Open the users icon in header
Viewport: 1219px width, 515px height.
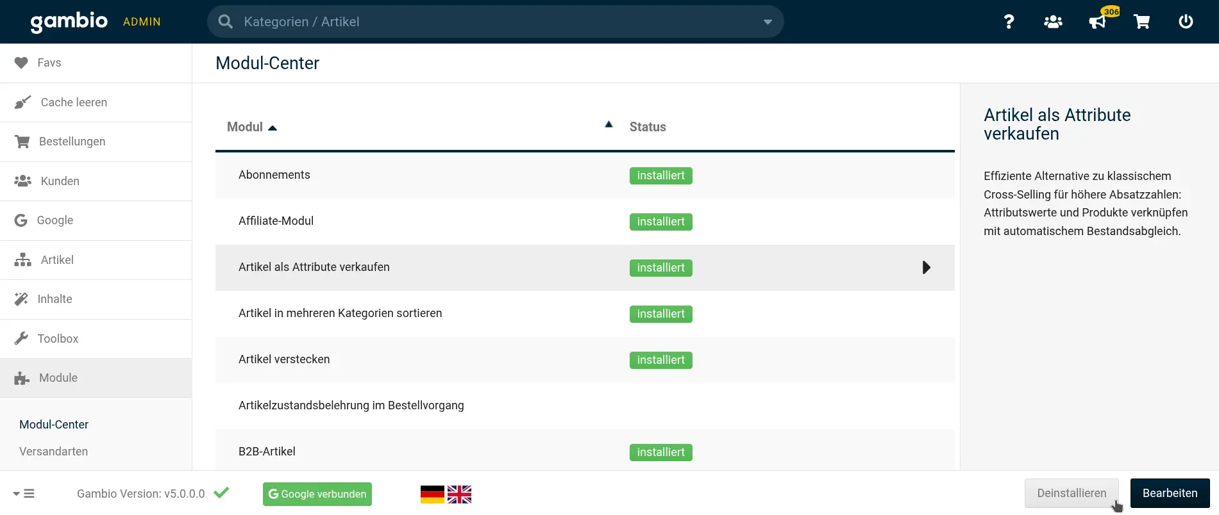click(x=1053, y=22)
